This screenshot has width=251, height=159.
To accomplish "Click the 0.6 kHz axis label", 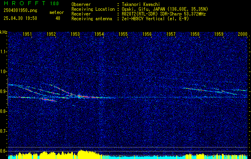I will [x=3, y=151].
